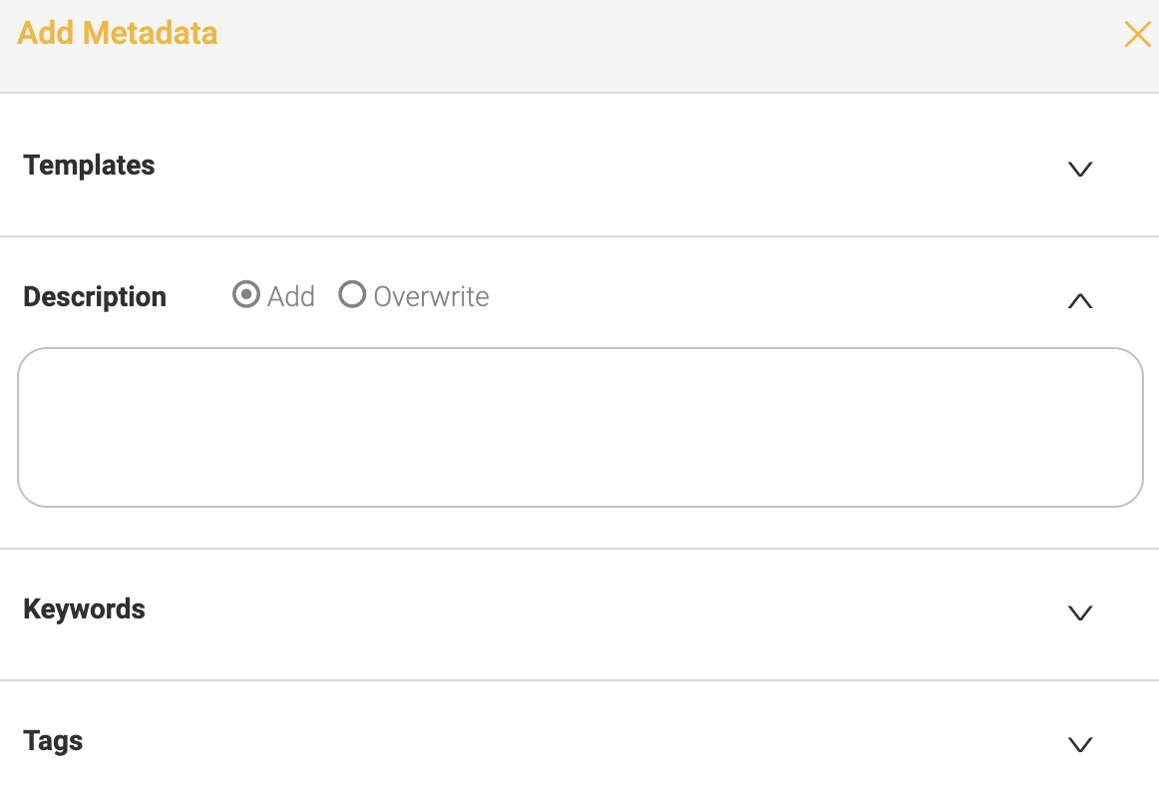This screenshot has height=804, width=1159.
Task: Click the empty area of the Tags row
Action: (x=606, y=743)
